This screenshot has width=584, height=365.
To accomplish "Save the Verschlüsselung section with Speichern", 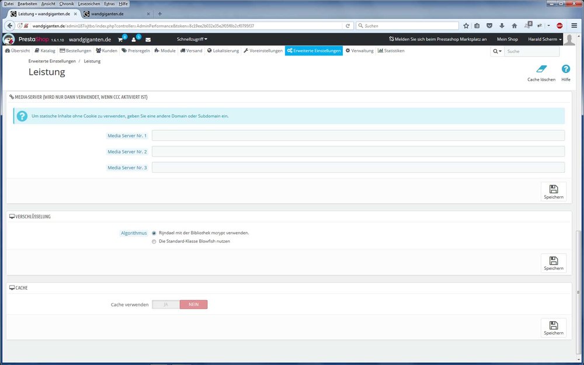I will (554, 263).
